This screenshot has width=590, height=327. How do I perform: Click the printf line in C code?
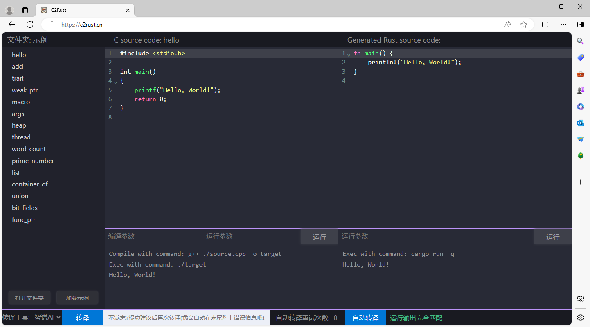coord(178,90)
